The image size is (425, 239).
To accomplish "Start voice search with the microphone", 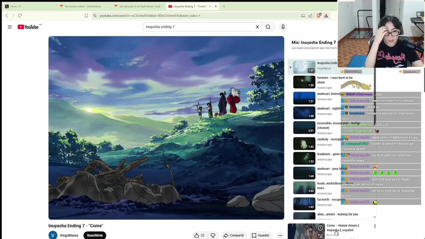I will pyautogui.click(x=283, y=27).
